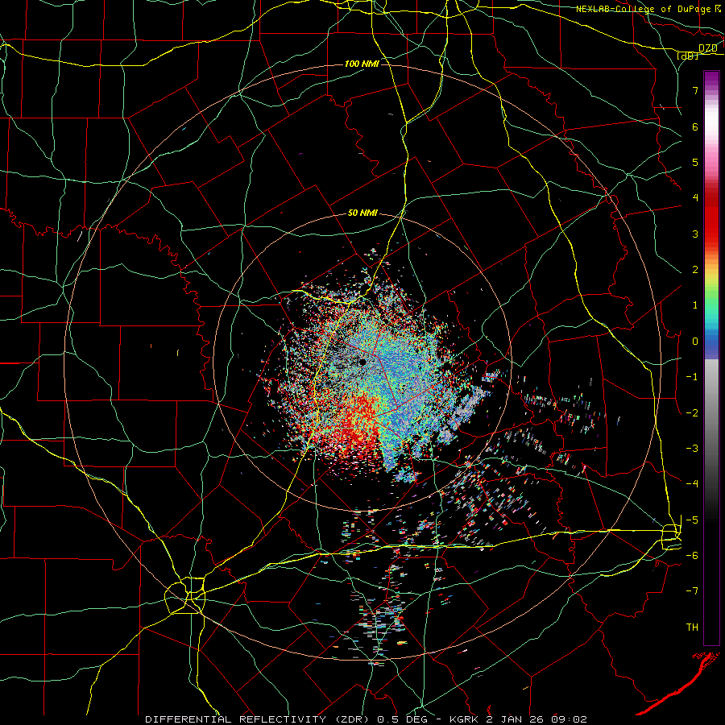Click the "DIFFERENTIAL REFLECTIVITY (ZDR)" caption text

[257, 719]
